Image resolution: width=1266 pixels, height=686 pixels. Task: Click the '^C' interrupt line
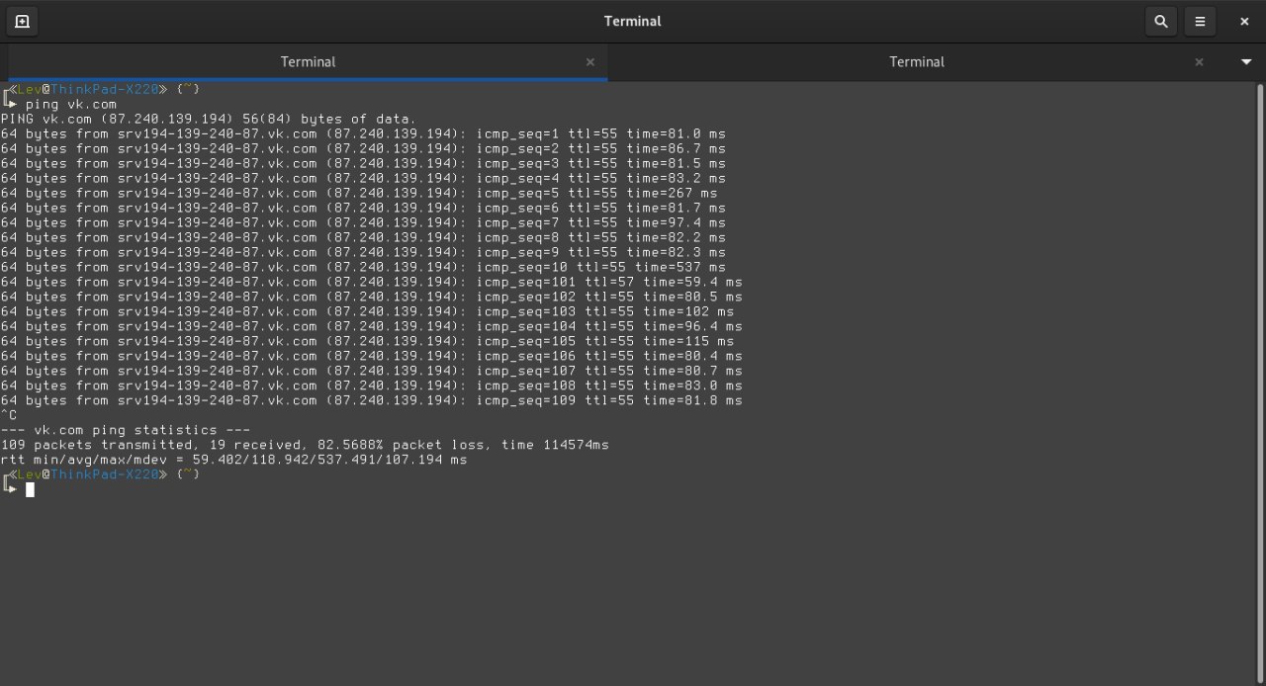(9, 415)
